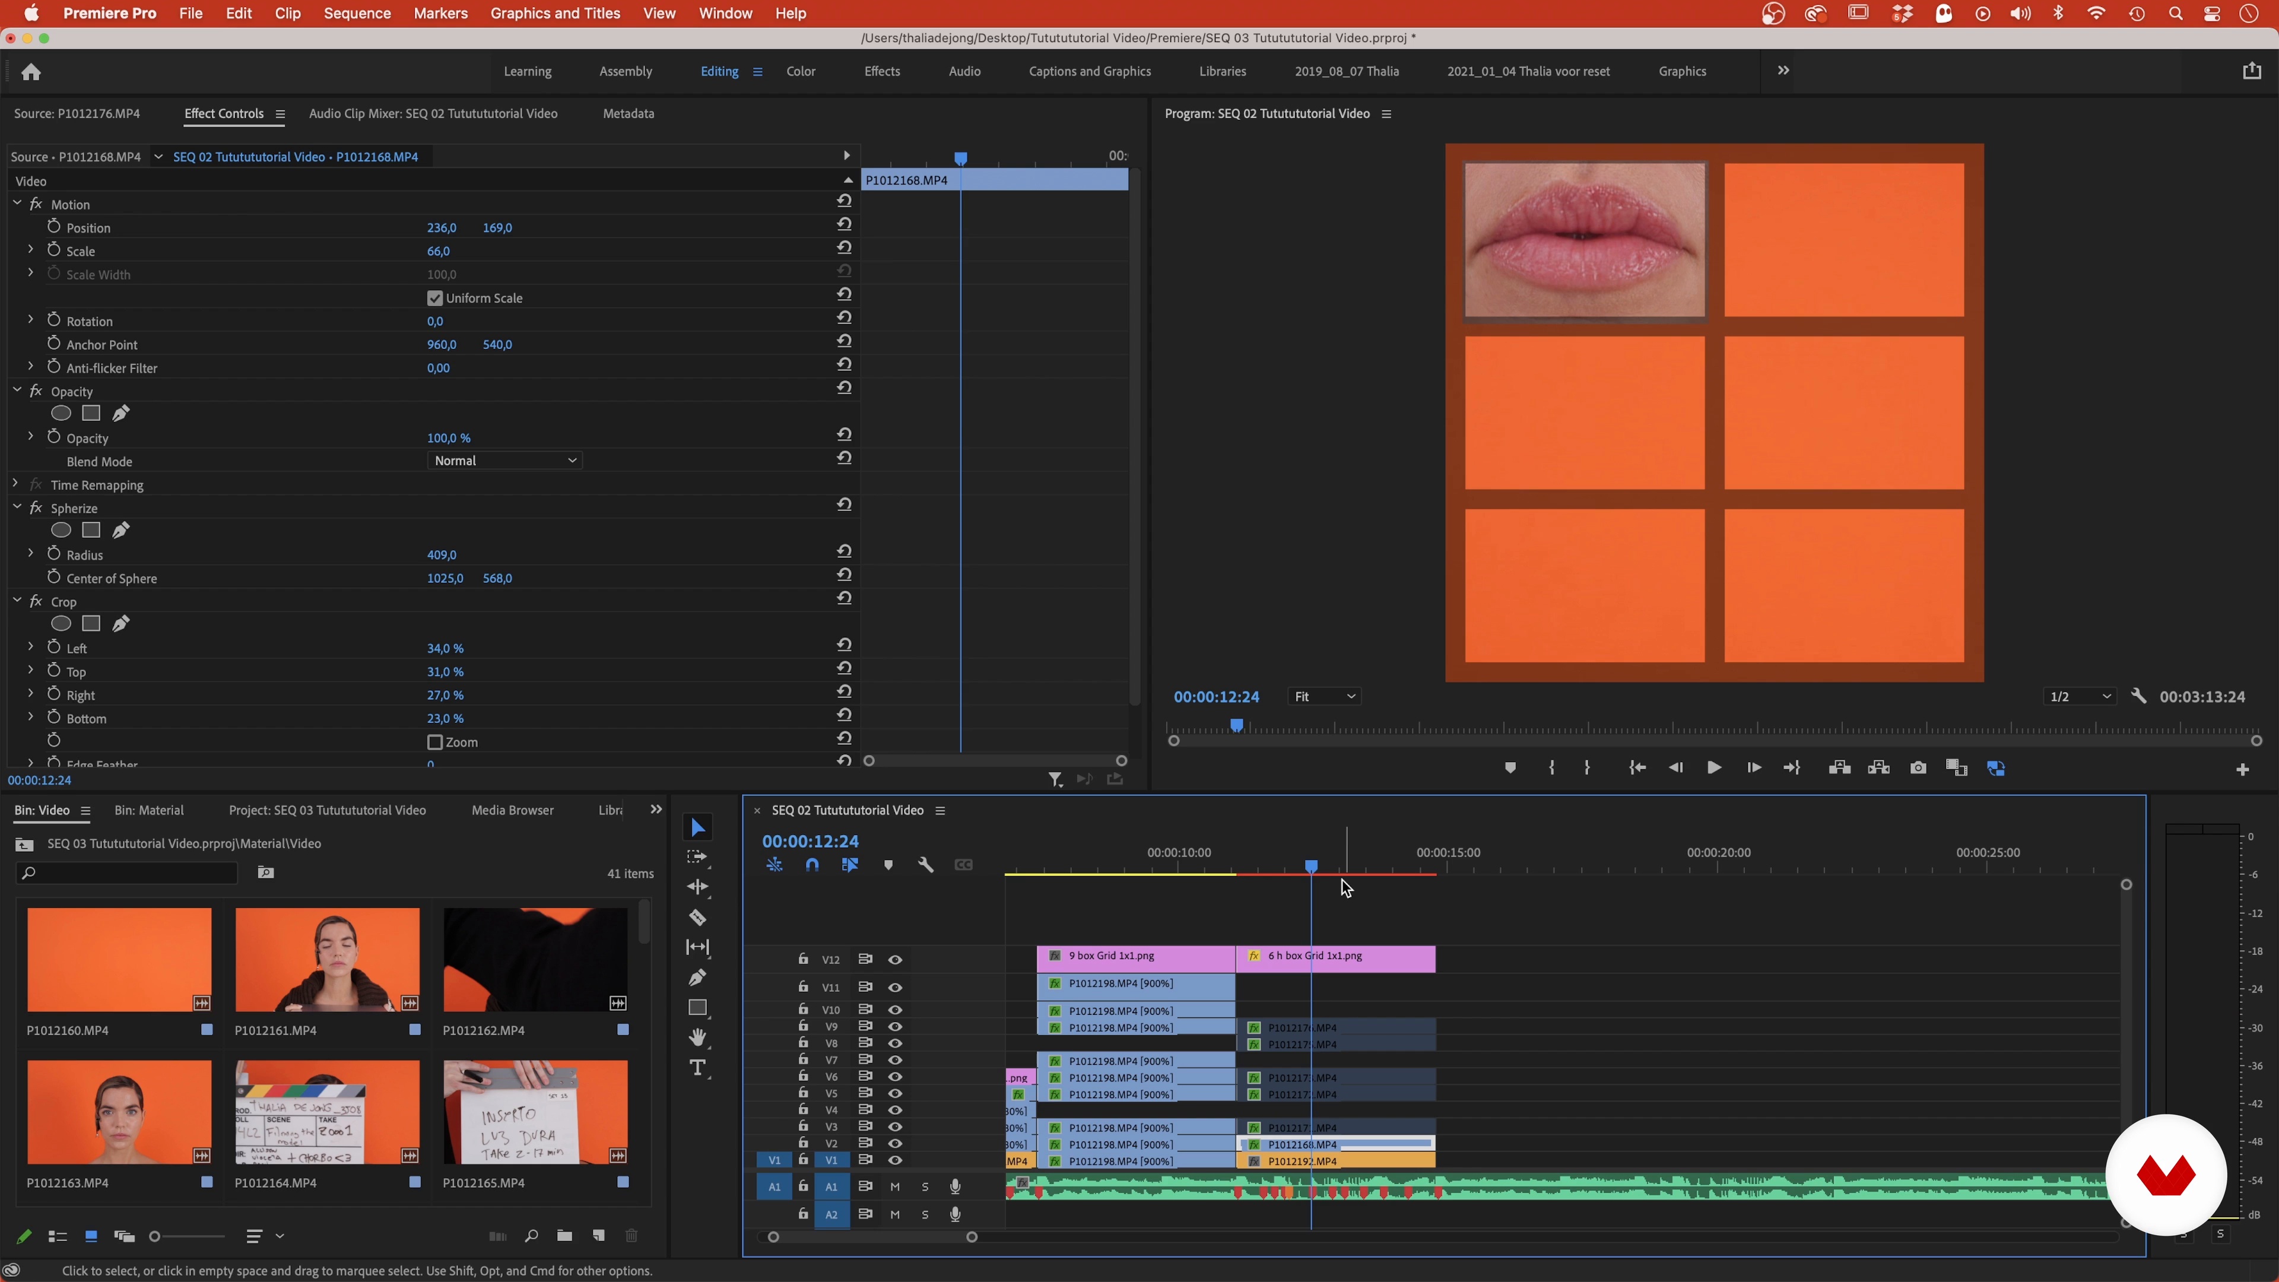Select the Hand tool
The width and height of the screenshot is (2279, 1282).
698,1037
